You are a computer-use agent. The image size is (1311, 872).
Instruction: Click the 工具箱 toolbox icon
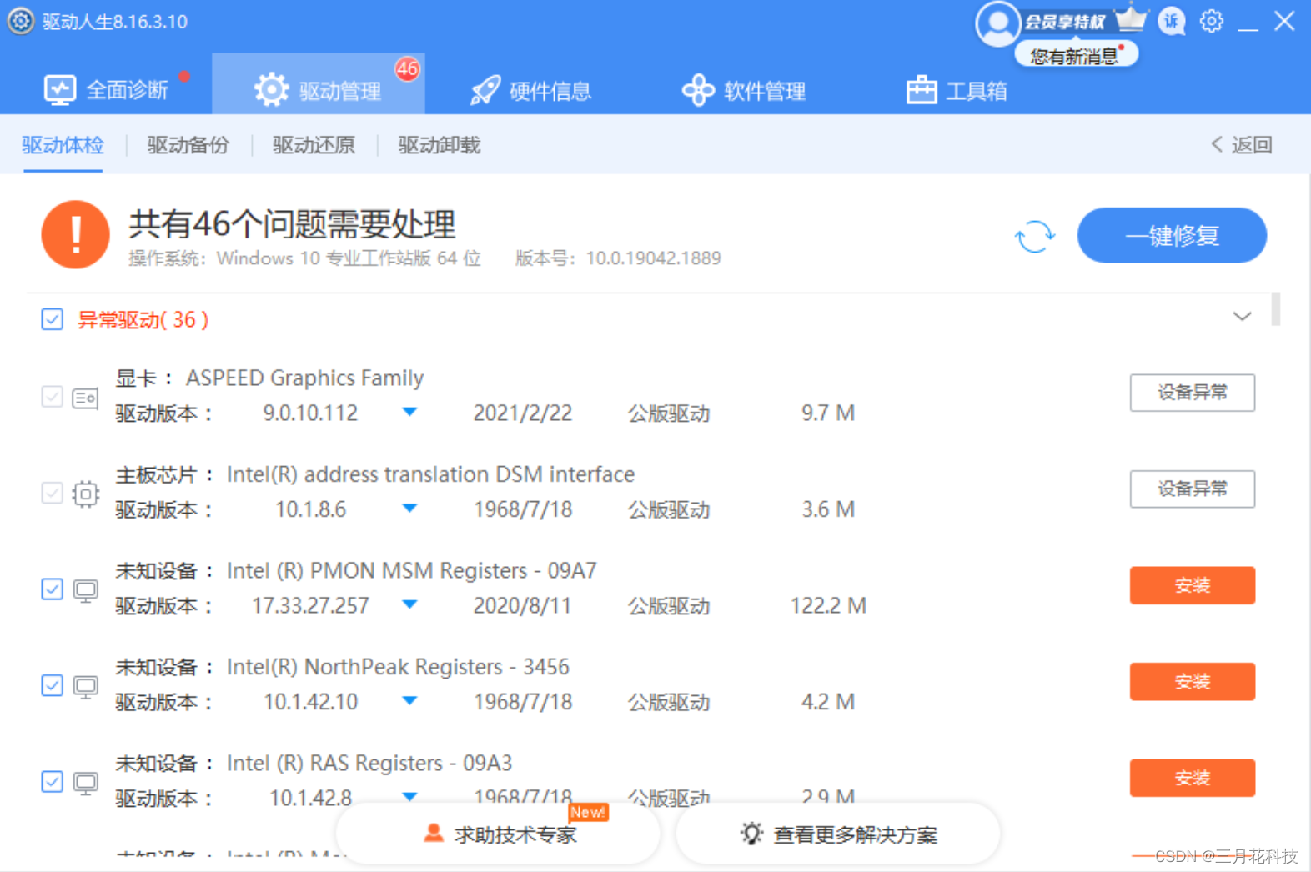pyautogui.click(x=922, y=90)
